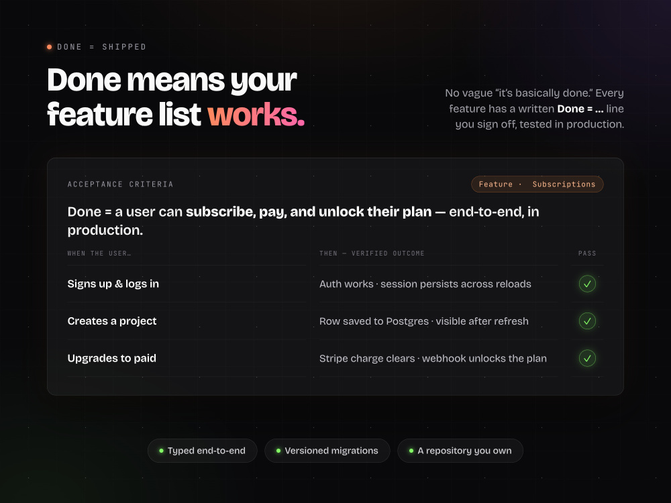
Task: Click the pass checkmark for Upgrades to paid
Action: click(587, 358)
